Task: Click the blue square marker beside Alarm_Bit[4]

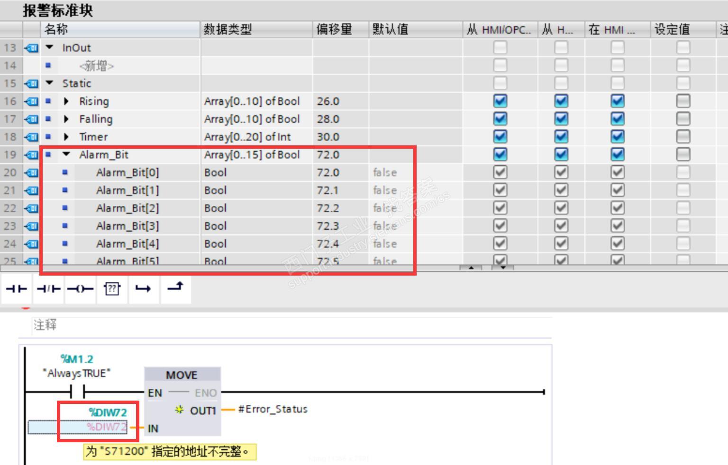Action: tap(65, 243)
